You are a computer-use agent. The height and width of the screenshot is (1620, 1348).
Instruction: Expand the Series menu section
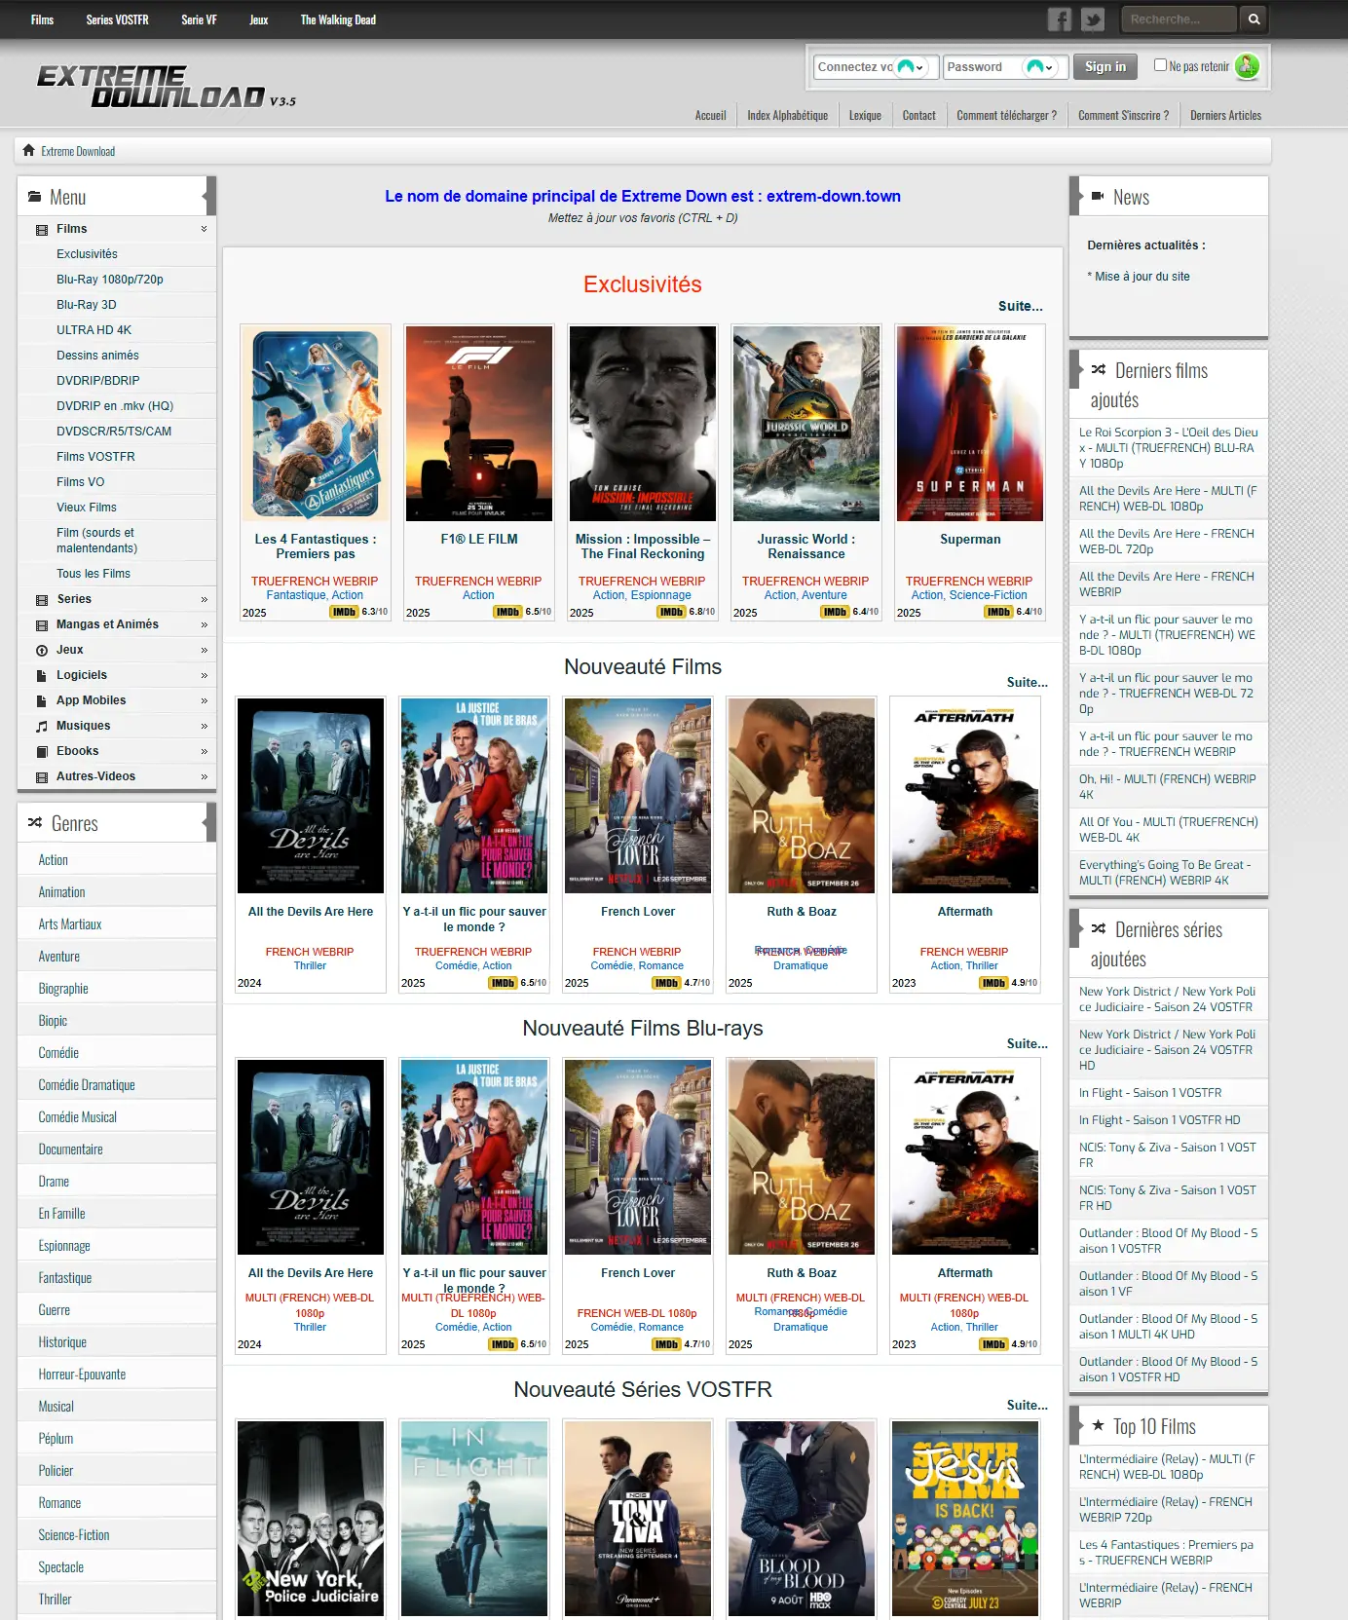point(204,600)
